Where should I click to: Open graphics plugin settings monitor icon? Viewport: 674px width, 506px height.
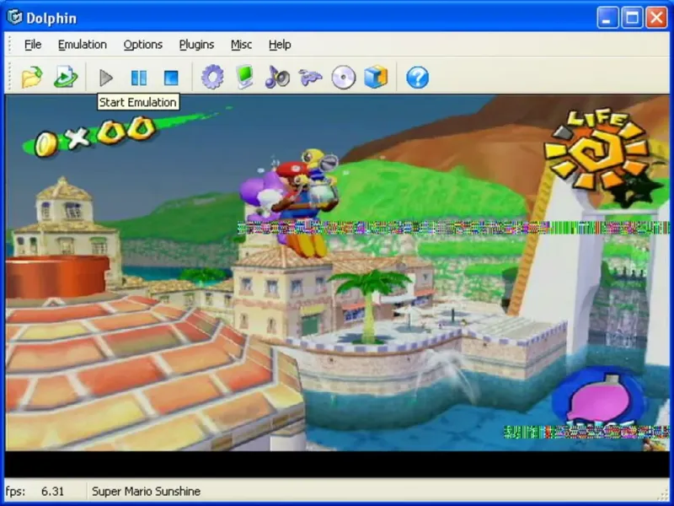coord(245,78)
